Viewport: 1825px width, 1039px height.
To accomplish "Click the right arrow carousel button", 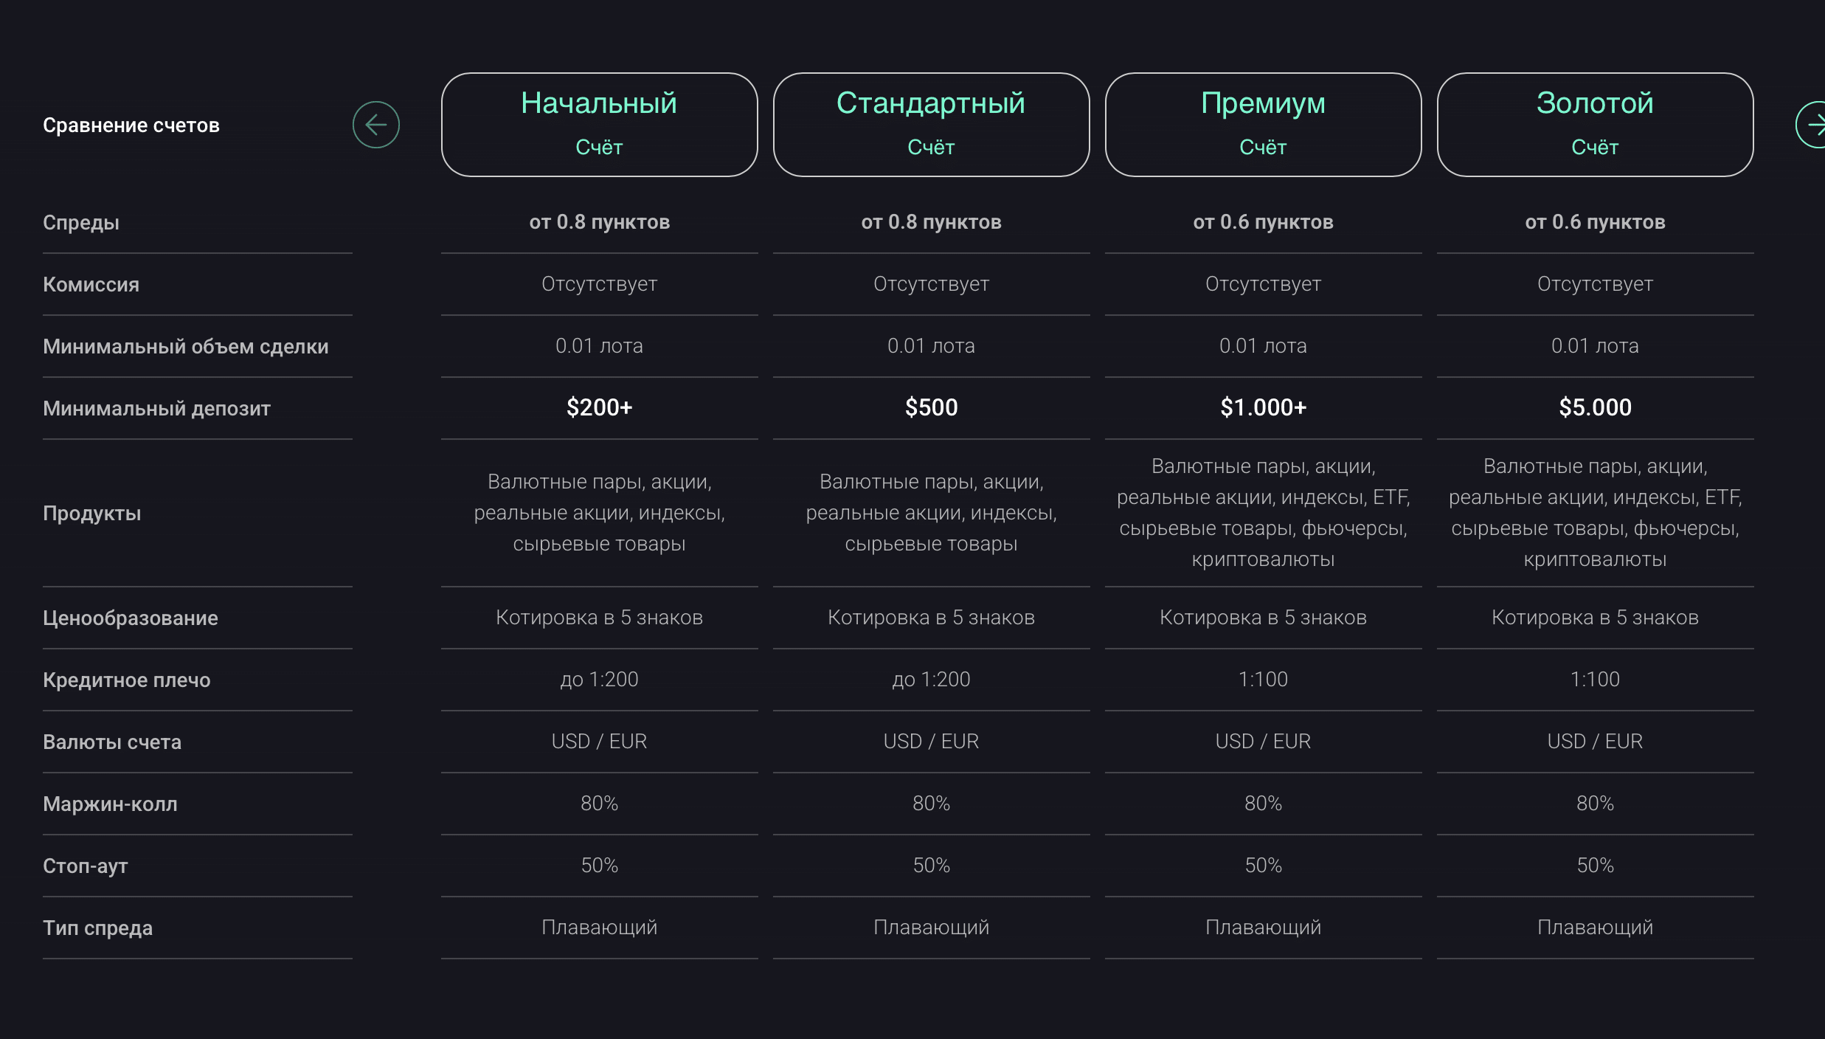I will pyautogui.click(x=1813, y=125).
